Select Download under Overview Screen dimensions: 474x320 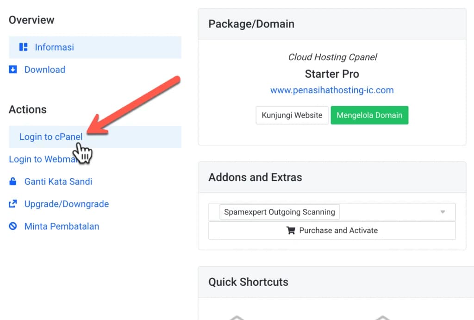44,69
